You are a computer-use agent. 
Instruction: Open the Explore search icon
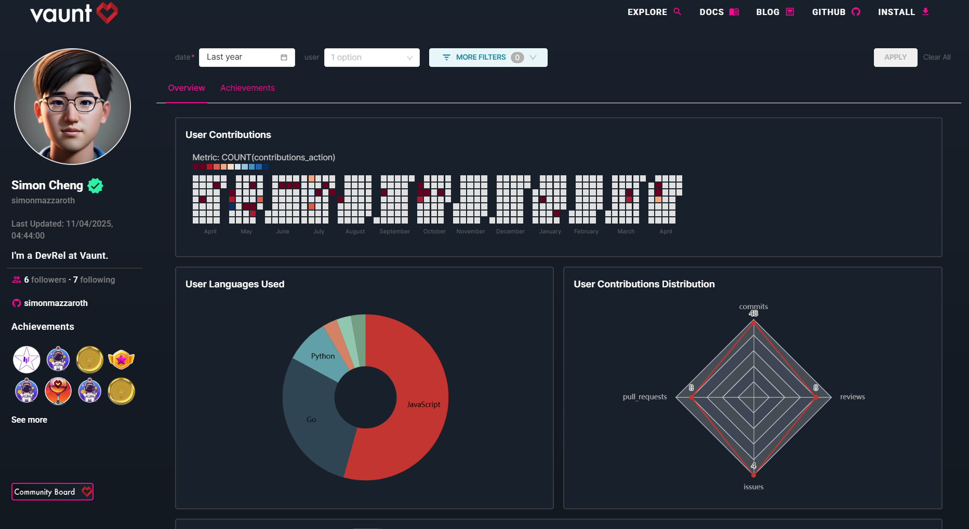677,11
